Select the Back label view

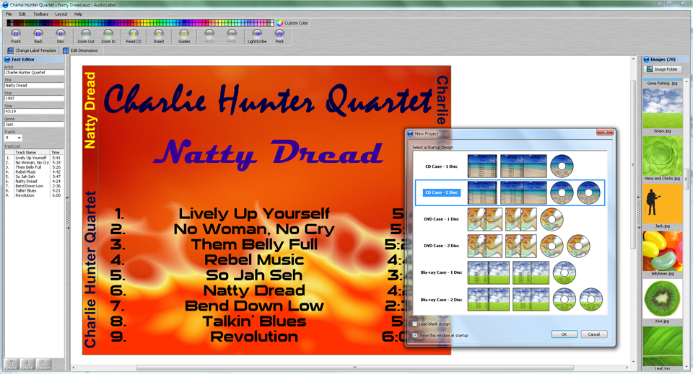tap(38, 36)
